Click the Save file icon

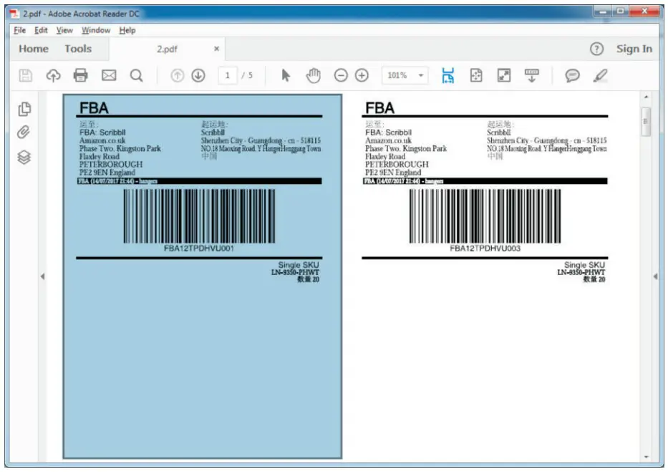point(25,75)
